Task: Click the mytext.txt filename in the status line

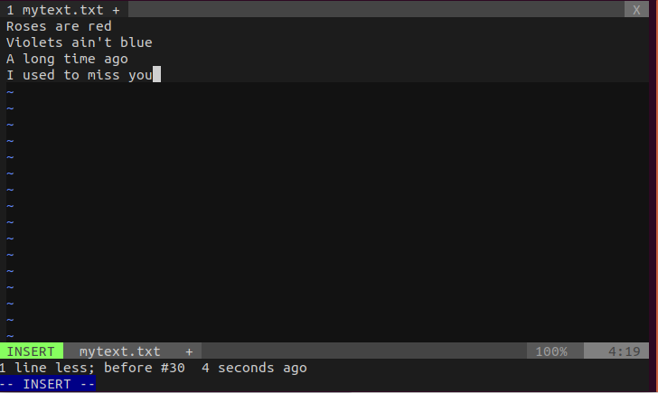Action: click(119, 351)
